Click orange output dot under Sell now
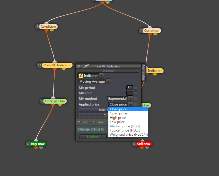The width and height of the screenshot is (219, 176). click(141, 147)
